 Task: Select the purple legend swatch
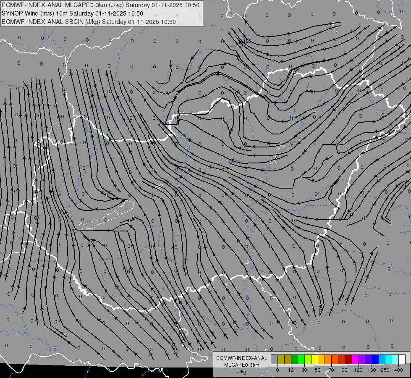pyautogui.click(x=362, y=359)
